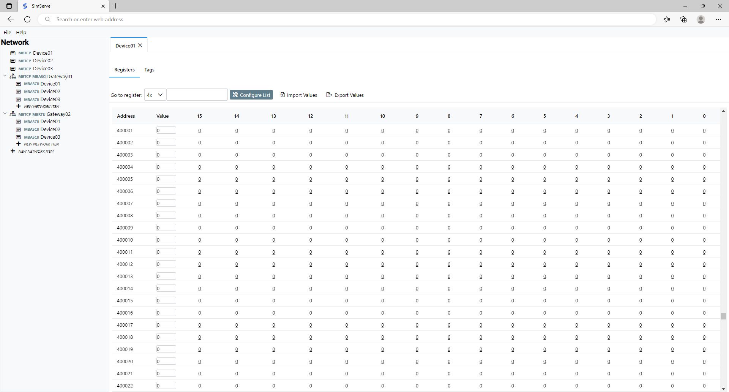The width and height of the screenshot is (729, 392).
Task: Open the register type dropdown showing 4x
Action: click(154, 95)
